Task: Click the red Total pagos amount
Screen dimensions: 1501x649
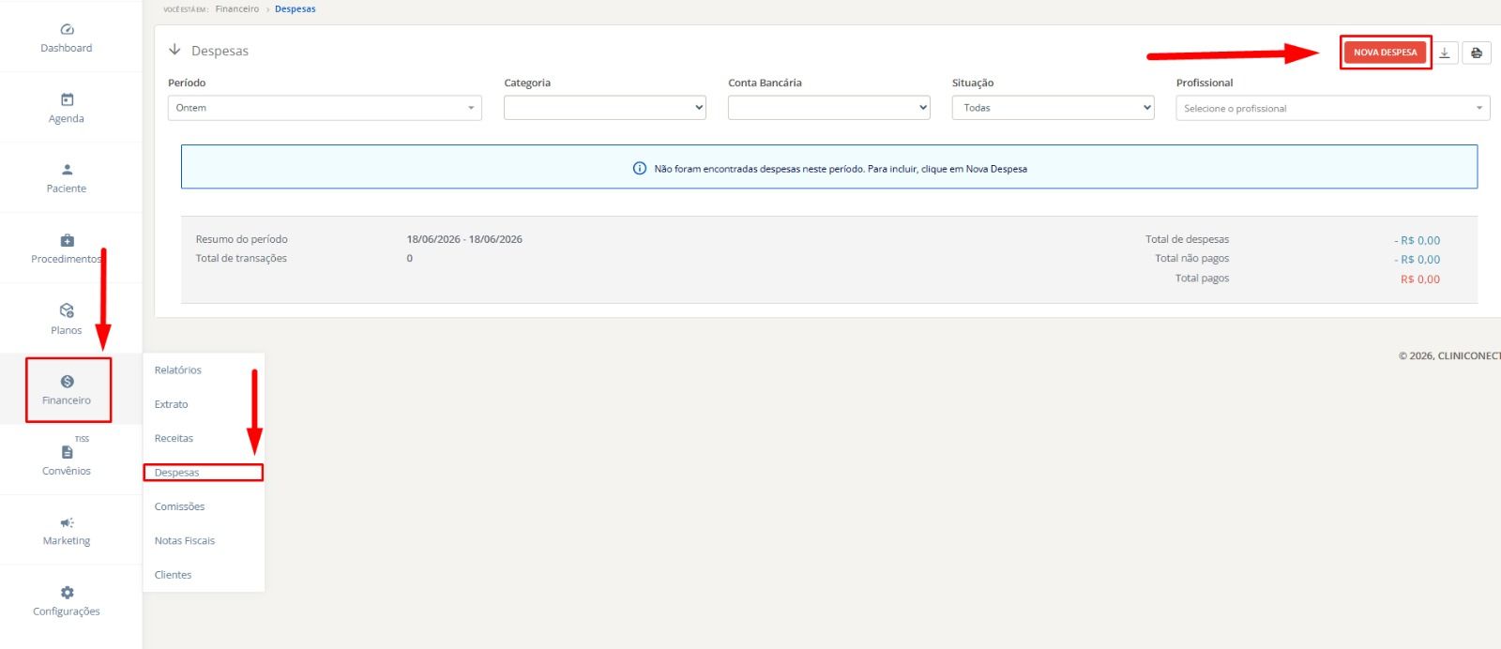Action: tap(1420, 279)
